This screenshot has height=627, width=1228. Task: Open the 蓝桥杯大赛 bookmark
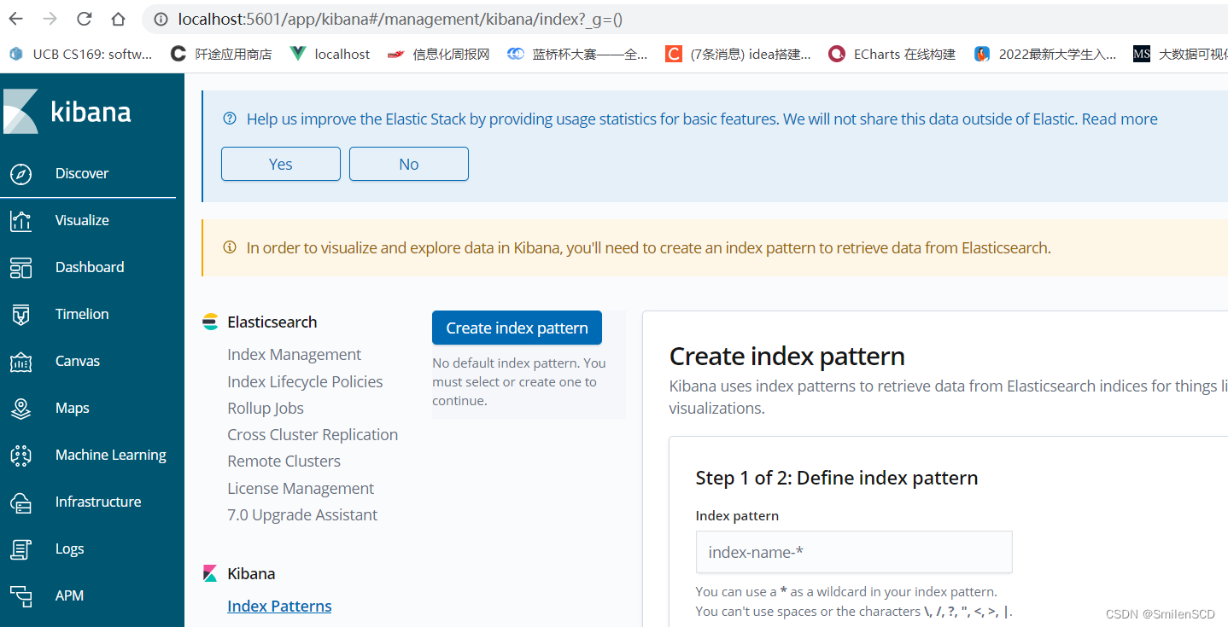(x=577, y=54)
